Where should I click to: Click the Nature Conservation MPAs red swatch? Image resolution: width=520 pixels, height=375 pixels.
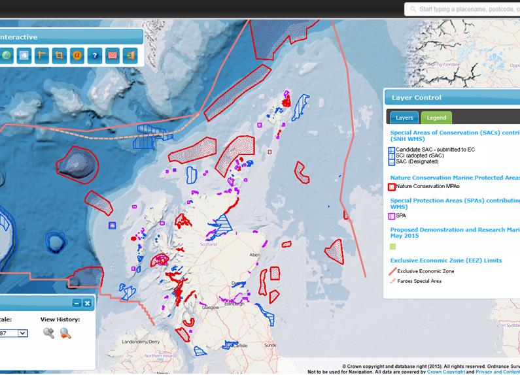click(x=392, y=187)
